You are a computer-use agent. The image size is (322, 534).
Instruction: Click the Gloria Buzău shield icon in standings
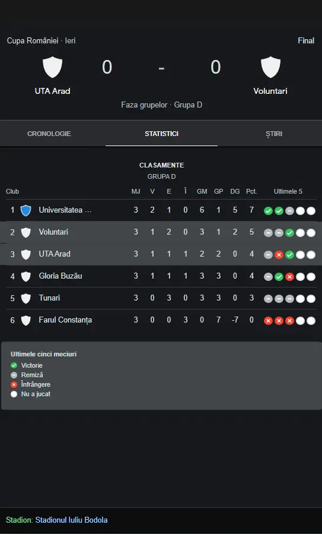pyautogui.click(x=26, y=276)
